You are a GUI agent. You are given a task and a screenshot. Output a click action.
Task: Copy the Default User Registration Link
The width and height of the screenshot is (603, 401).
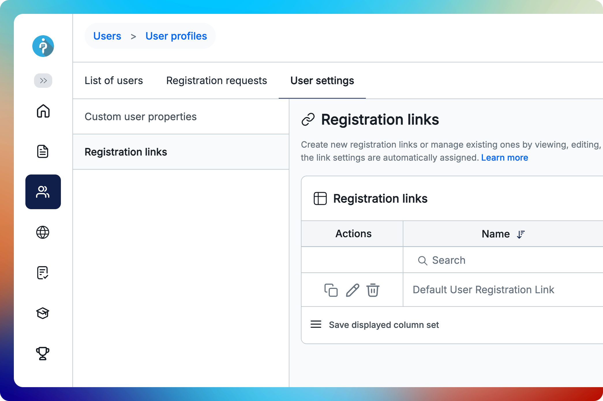click(x=331, y=290)
